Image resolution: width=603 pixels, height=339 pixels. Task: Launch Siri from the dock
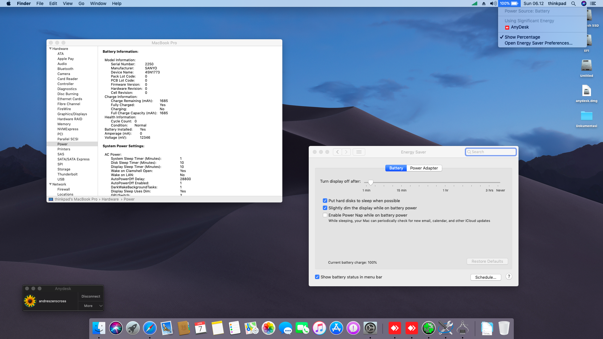click(116, 328)
